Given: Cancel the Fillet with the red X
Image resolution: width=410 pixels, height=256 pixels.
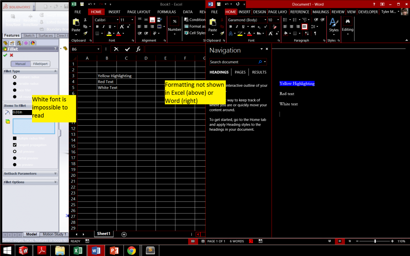Looking at the screenshot, I should click(x=11, y=55).
